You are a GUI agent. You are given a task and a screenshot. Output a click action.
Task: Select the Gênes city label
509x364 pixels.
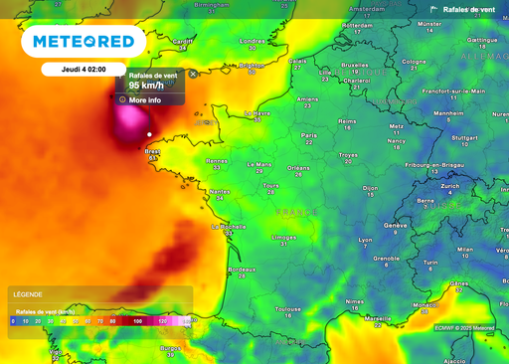[x=459, y=283]
